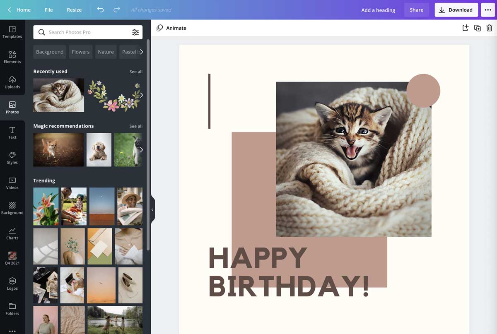Open photo search filter settings
The image size is (497, 334).
[135, 32]
